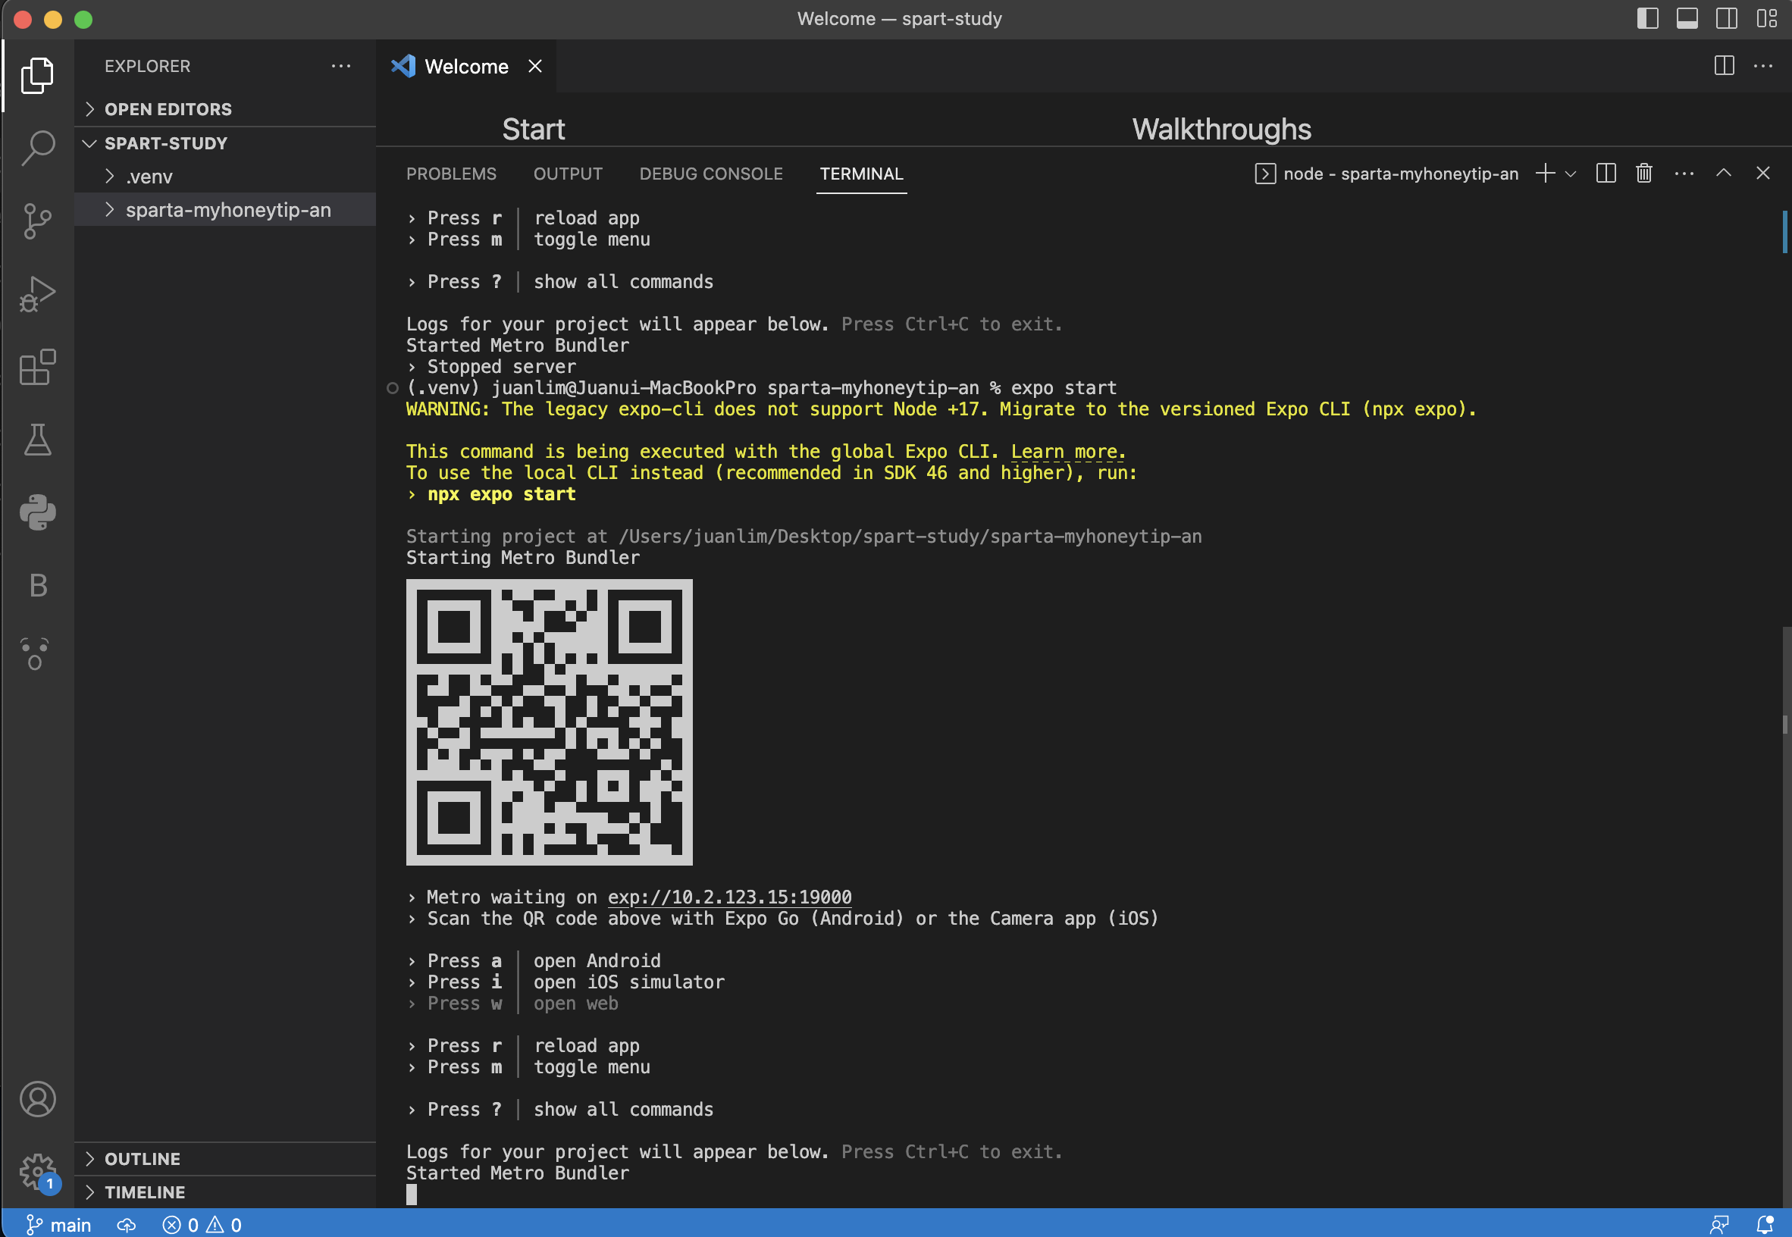Close the terminal panel

[x=1762, y=174]
